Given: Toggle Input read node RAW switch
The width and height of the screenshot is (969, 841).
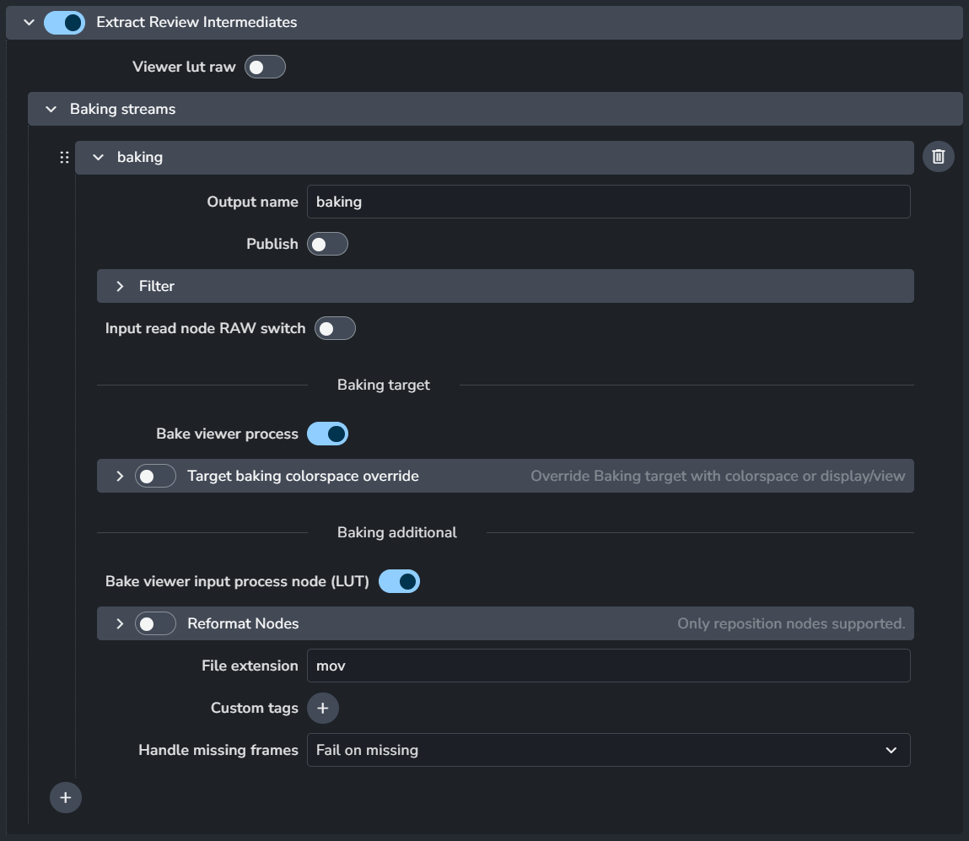Looking at the screenshot, I should (335, 328).
